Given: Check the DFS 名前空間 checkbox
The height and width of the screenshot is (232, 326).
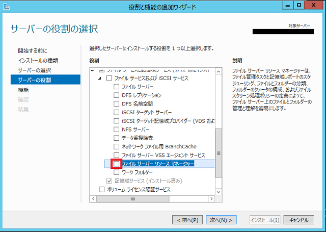Looking at the screenshot, I should (117, 104).
